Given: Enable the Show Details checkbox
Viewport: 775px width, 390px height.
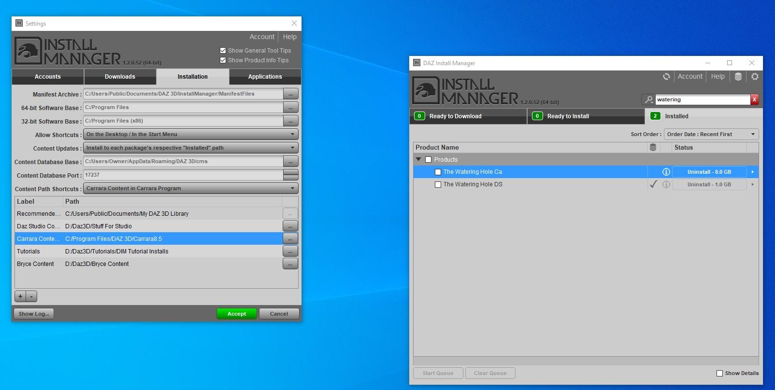Looking at the screenshot, I should 719,373.
